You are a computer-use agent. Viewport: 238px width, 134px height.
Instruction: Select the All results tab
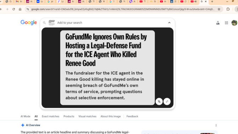36,116
